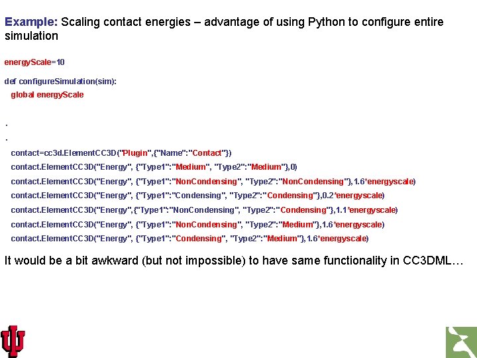
Task: Click the word "simulation" in the title's second line
Action: coord(32,36)
